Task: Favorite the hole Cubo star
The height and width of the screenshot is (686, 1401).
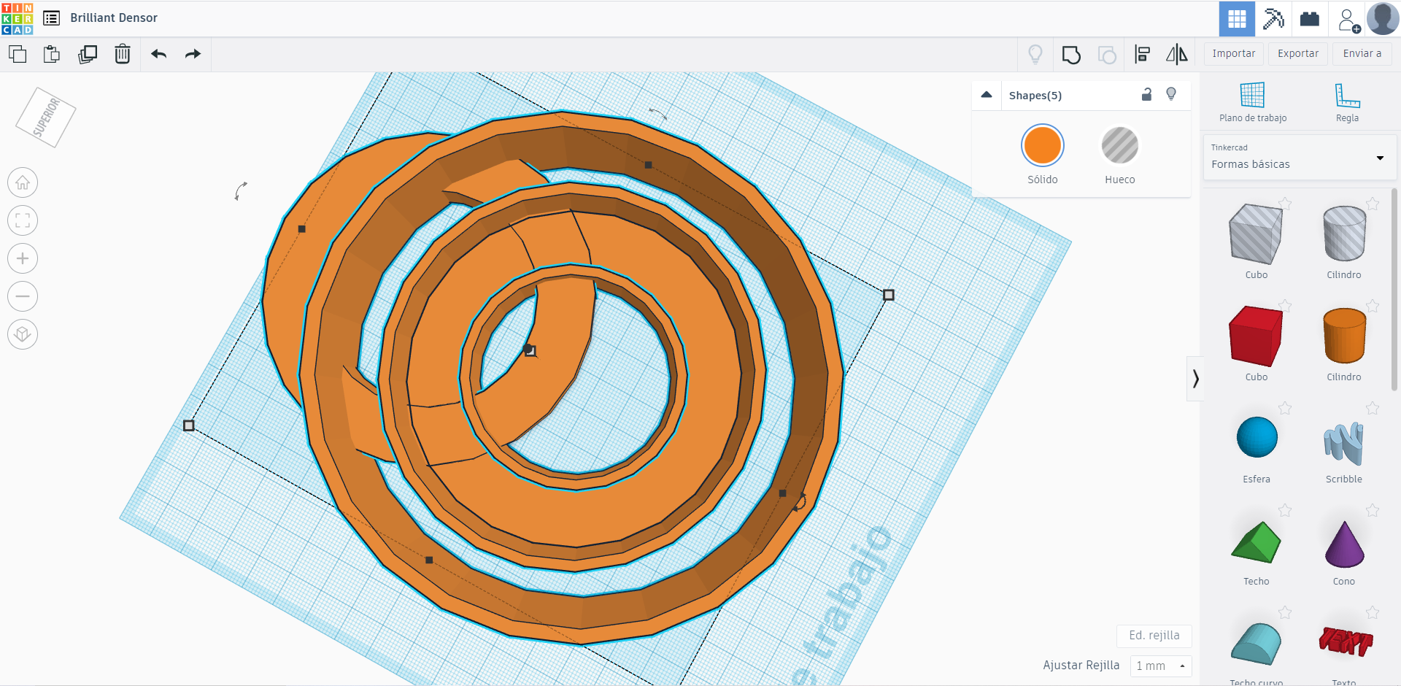Action: tap(1285, 204)
